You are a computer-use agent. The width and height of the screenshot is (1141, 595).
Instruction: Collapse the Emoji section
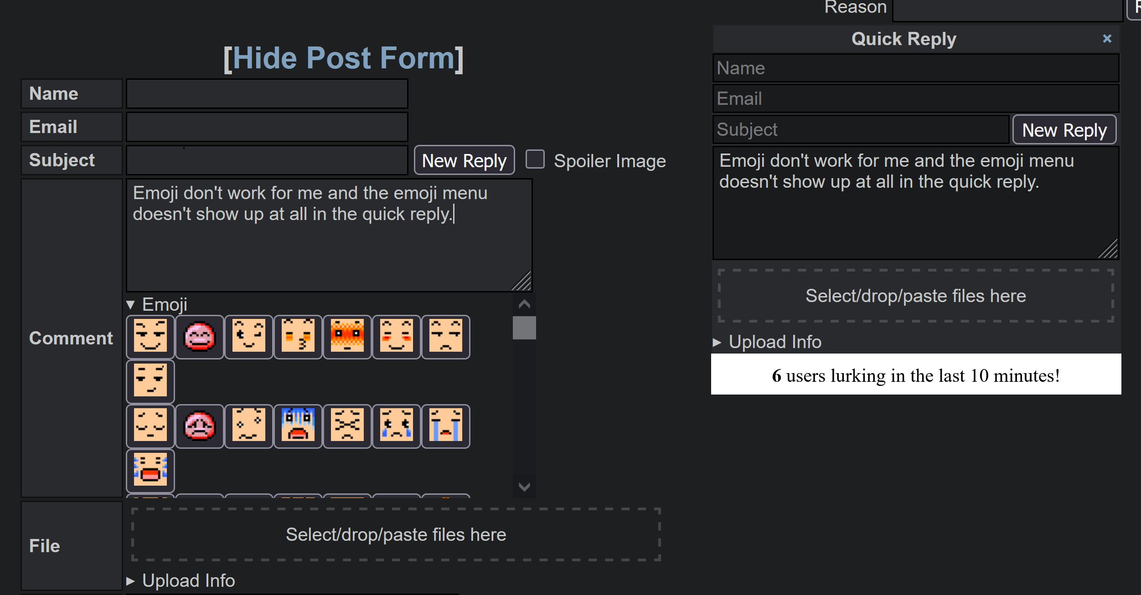[x=157, y=304]
